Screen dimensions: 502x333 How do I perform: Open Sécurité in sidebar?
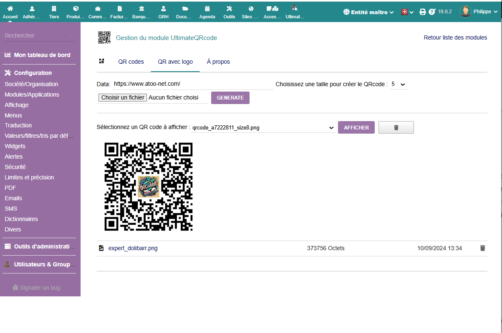pyautogui.click(x=15, y=167)
